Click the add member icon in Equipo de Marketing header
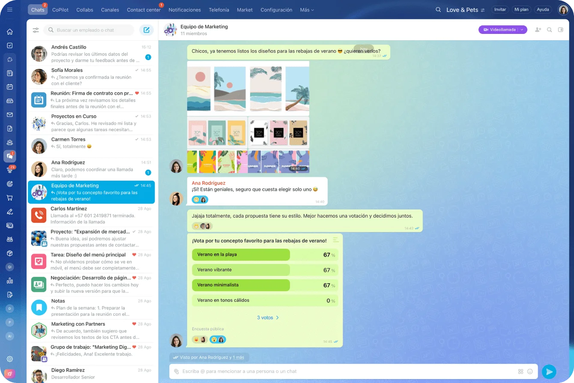Image resolution: width=574 pixels, height=383 pixels. click(x=538, y=30)
